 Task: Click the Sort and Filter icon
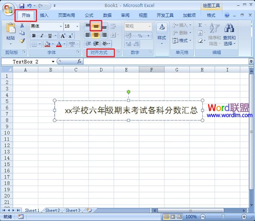point(214,28)
